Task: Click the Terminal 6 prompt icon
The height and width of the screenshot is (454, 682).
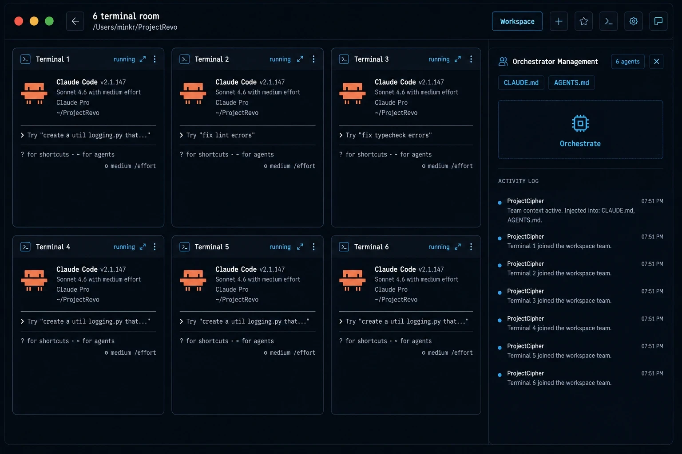Action: (x=344, y=247)
